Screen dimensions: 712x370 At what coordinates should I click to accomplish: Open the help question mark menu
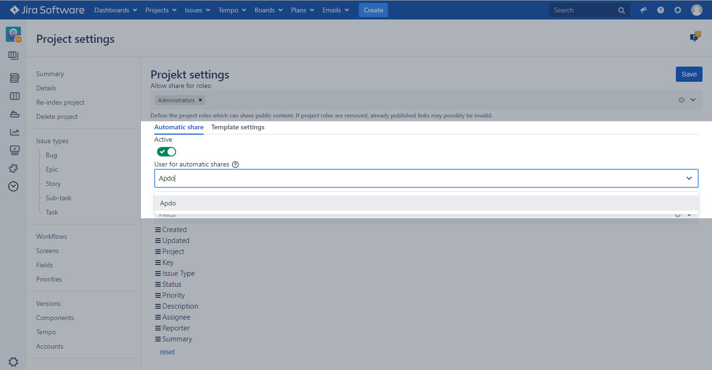661,10
